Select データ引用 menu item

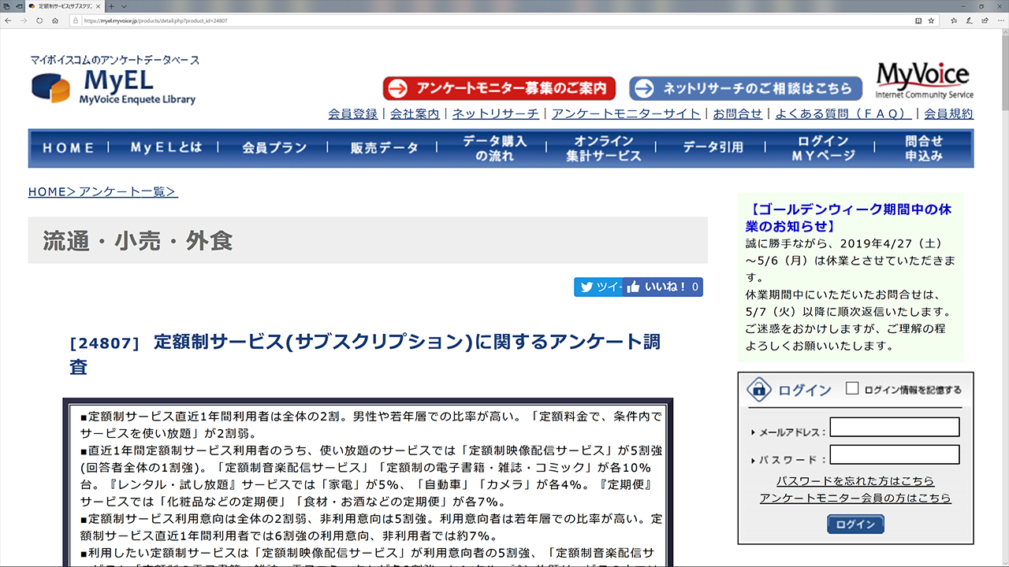click(x=713, y=148)
